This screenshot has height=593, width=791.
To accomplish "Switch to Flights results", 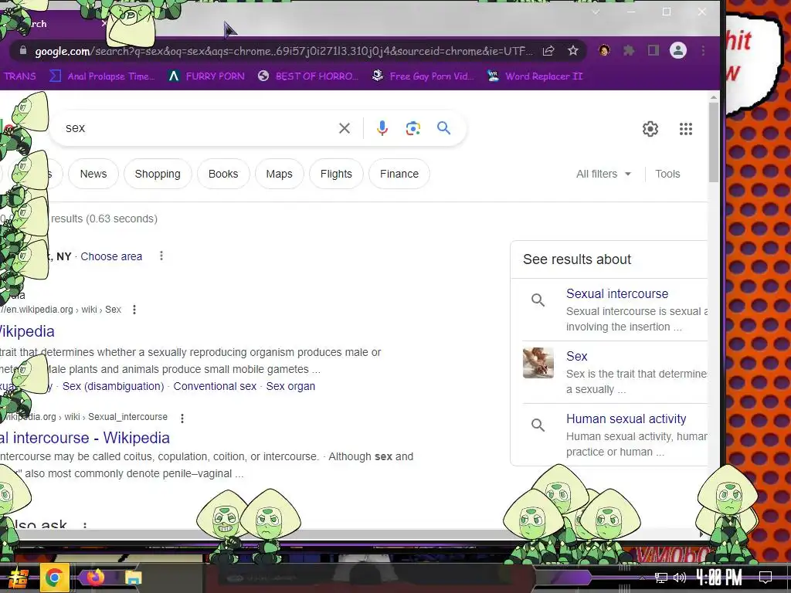I will coord(336,174).
